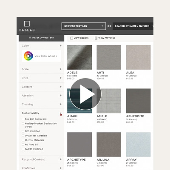
Task: Click the Abrasion label
Action: (x=28, y=96)
